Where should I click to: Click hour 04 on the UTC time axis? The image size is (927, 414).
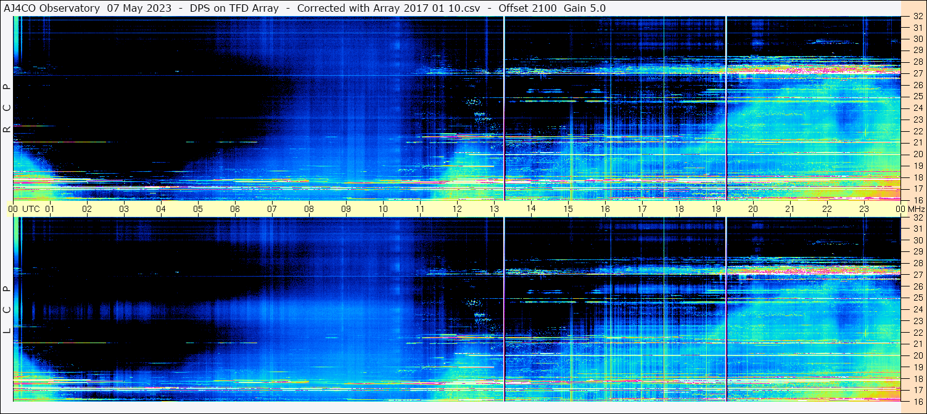[161, 209]
